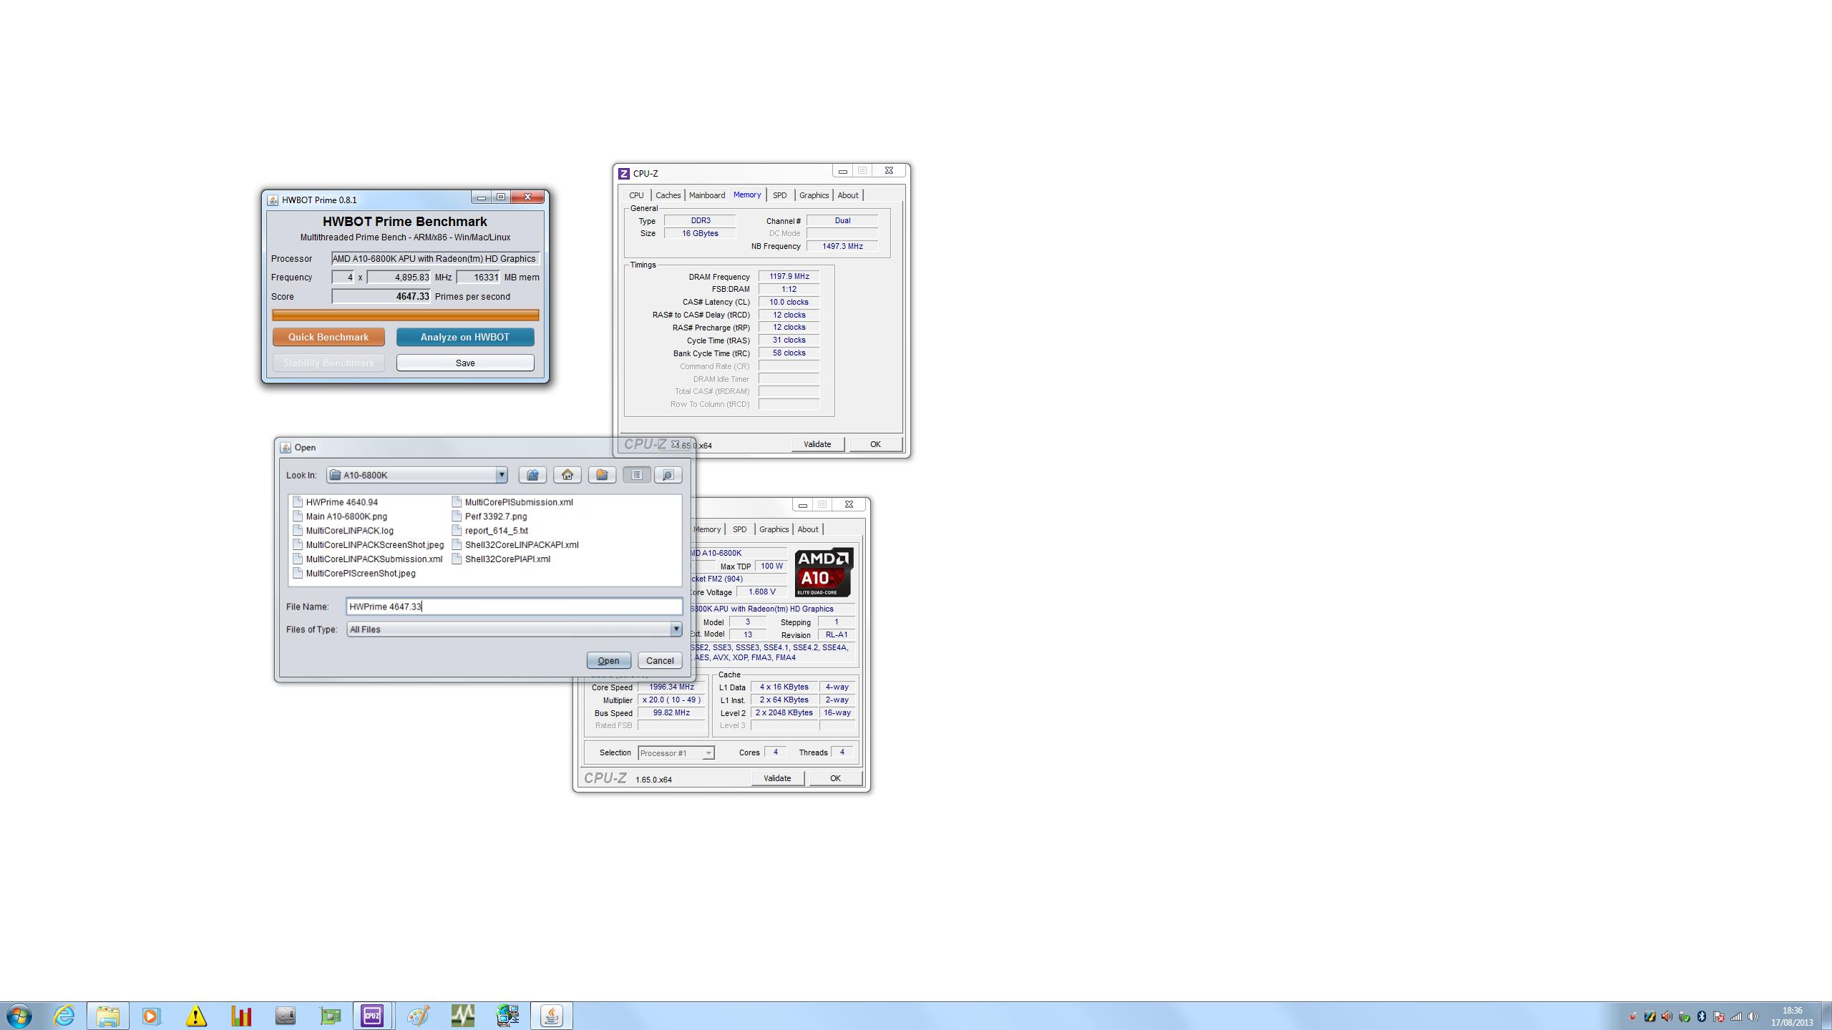Click the Bluetooth tray icon
This screenshot has height=1030, width=1832.
(1702, 1016)
